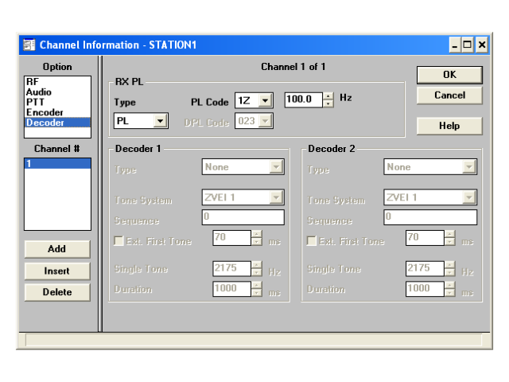Image resolution: width=509 pixels, height=382 pixels.
Task: Open Help for channel information
Action: click(449, 126)
